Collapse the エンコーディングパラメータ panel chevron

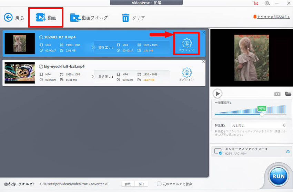288,151
